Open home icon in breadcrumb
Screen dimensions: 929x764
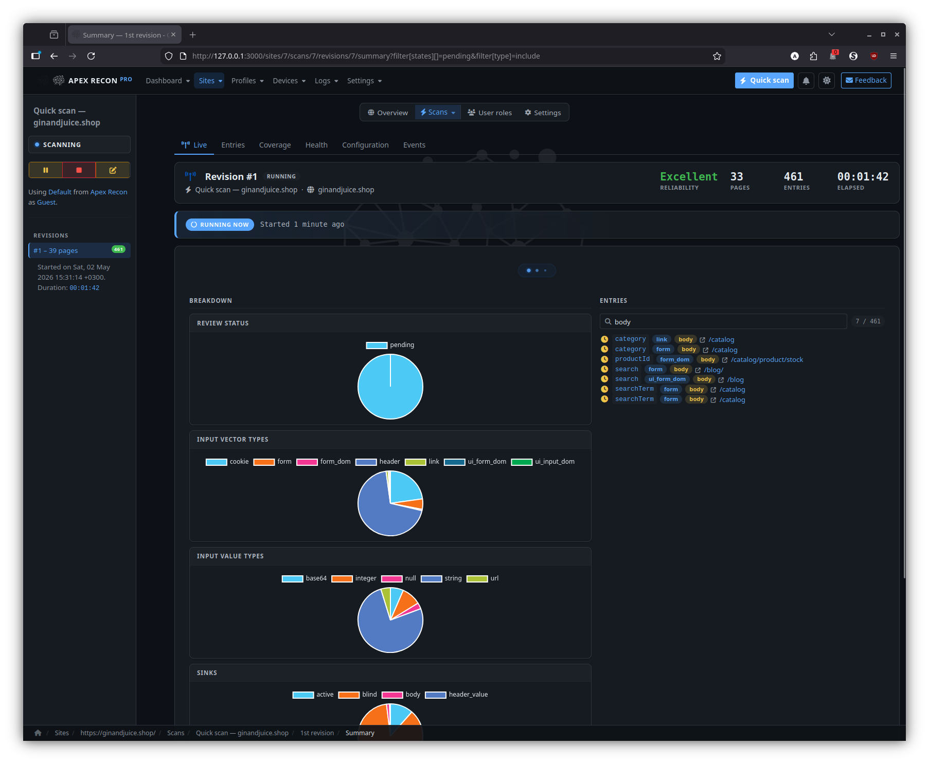(x=38, y=733)
